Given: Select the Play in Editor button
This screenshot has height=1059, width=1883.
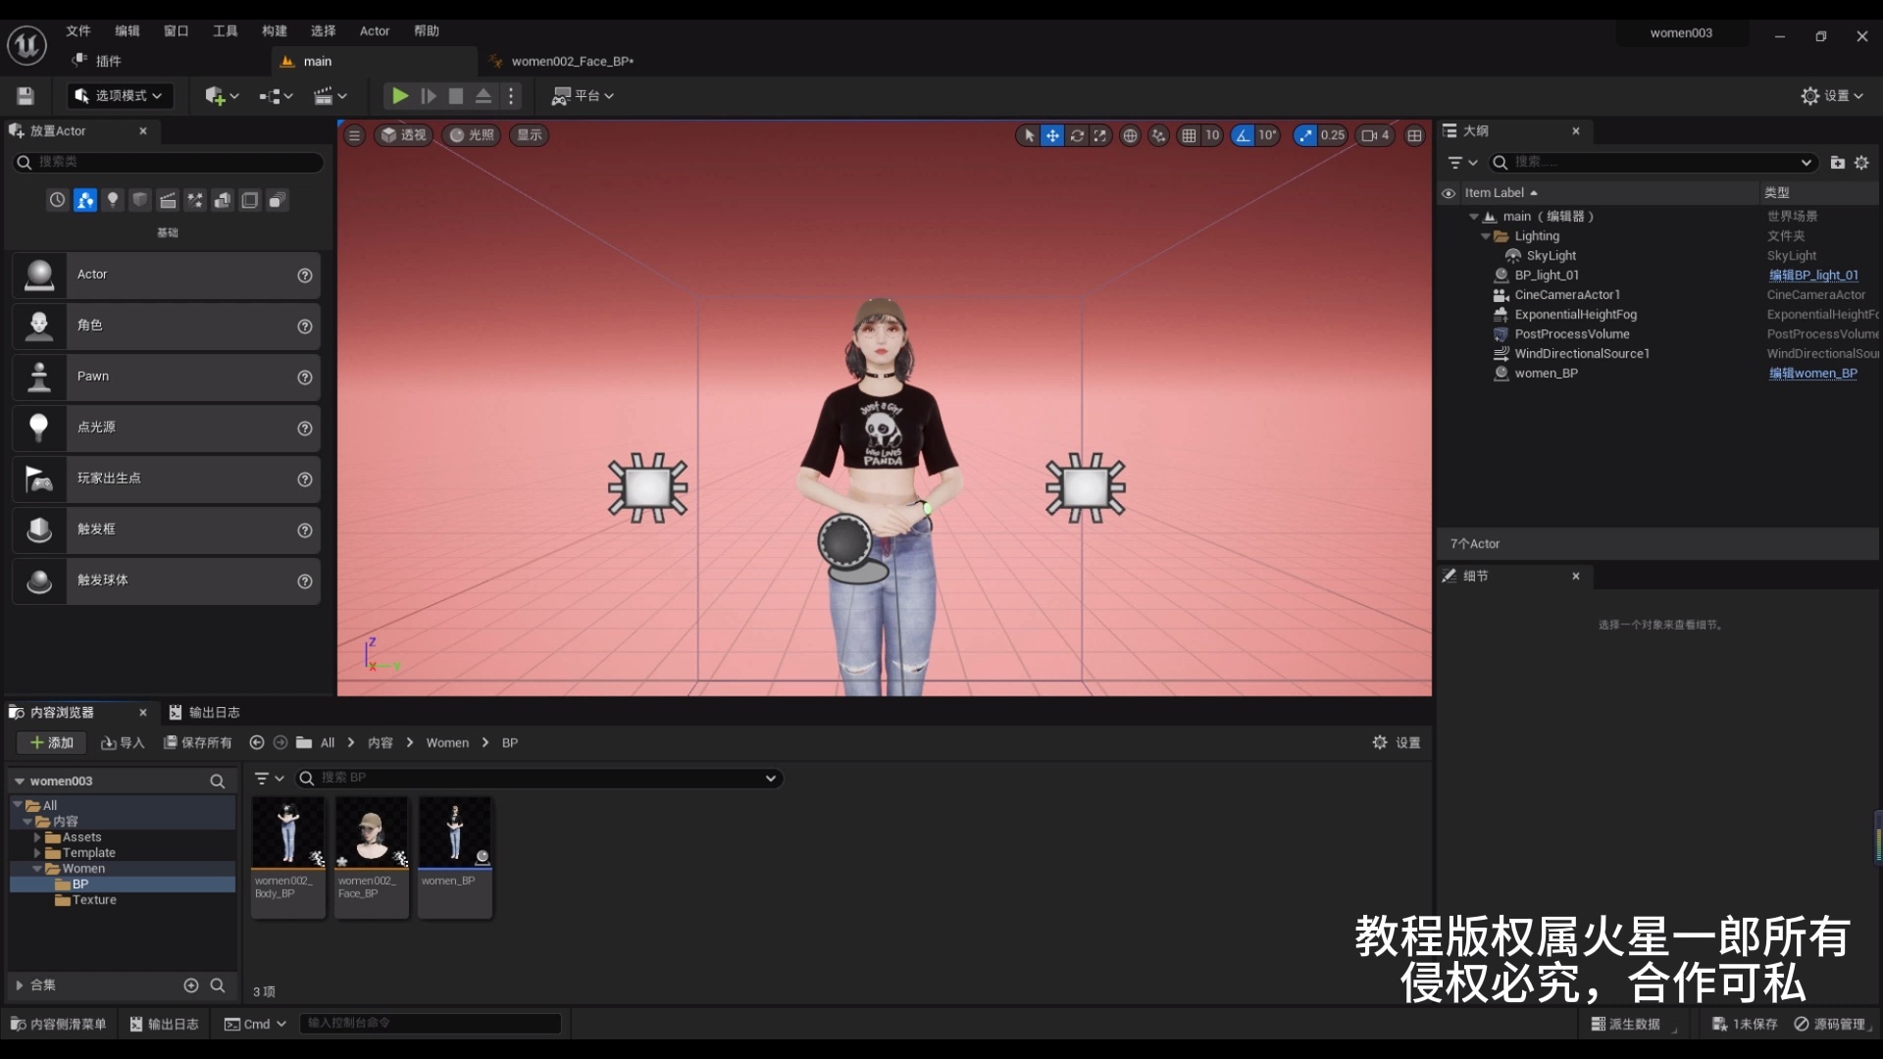Looking at the screenshot, I should coord(398,95).
